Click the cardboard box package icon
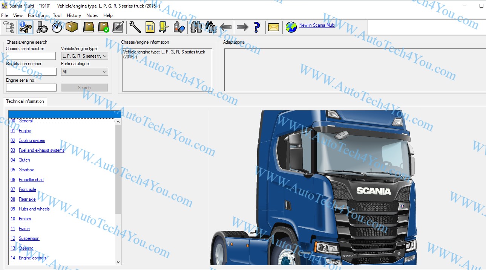The image size is (486, 270). click(x=71, y=27)
